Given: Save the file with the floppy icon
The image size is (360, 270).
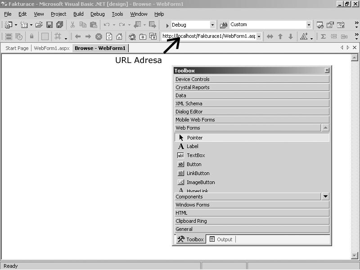Looking at the screenshot, I should point(49,25).
